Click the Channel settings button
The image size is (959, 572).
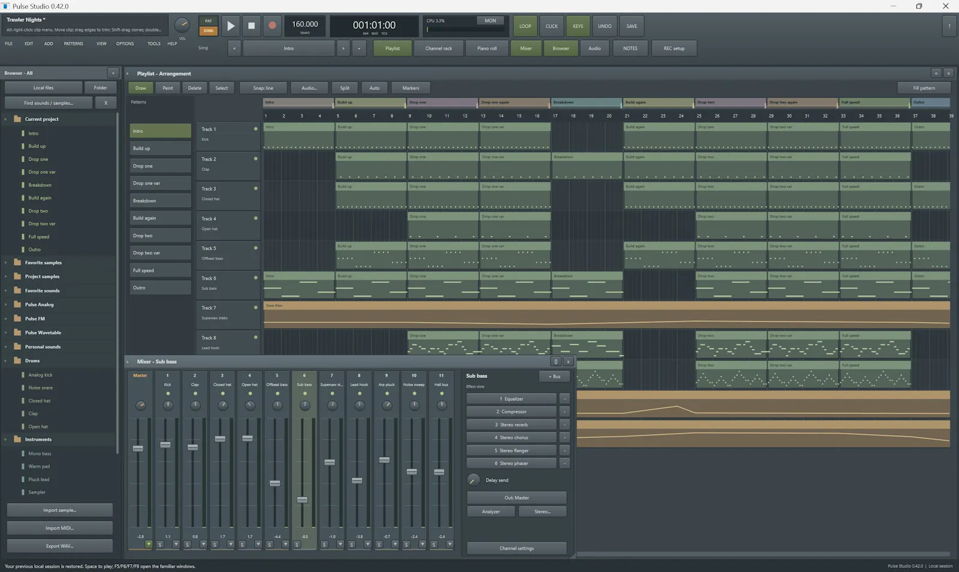click(x=517, y=548)
